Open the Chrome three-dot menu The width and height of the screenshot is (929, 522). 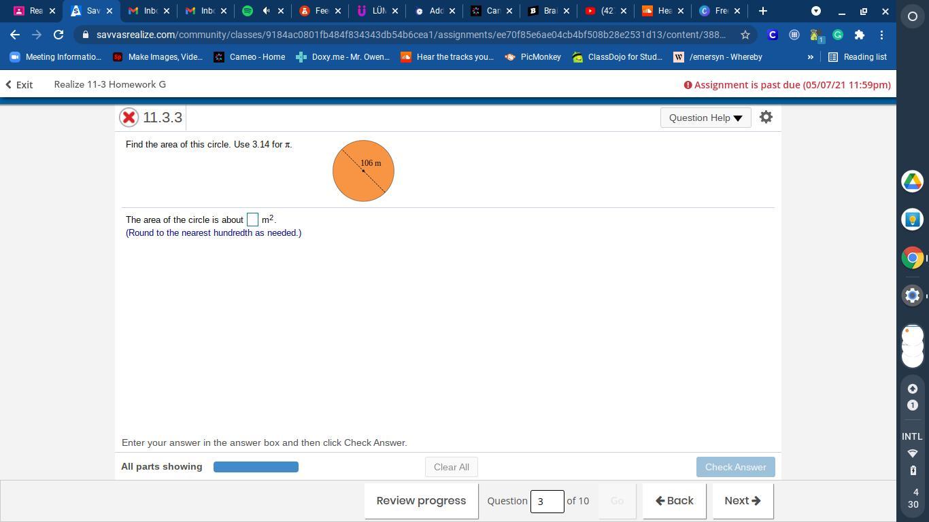point(881,35)
